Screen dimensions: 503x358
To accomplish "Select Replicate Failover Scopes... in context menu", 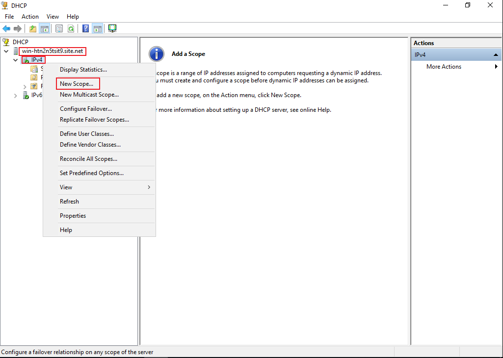I will coord(100,120).
